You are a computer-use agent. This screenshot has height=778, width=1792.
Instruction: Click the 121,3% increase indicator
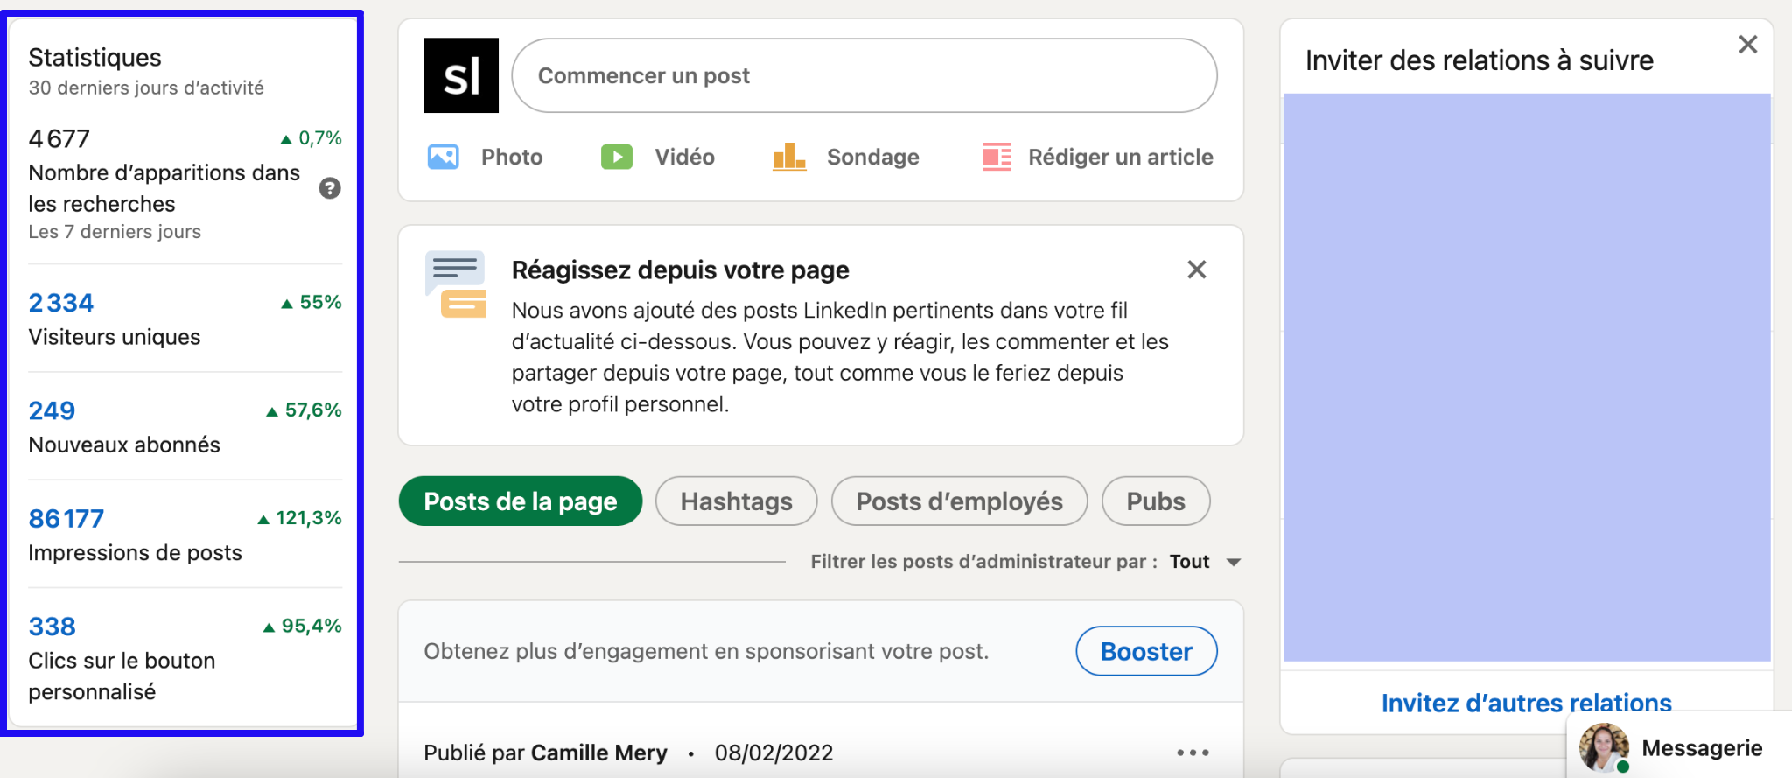(x=299, y=518)
